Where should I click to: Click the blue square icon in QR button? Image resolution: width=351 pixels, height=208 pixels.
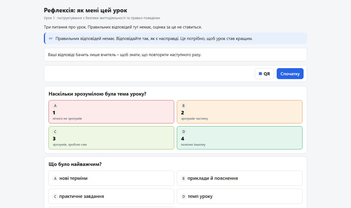tap(260, 74)
